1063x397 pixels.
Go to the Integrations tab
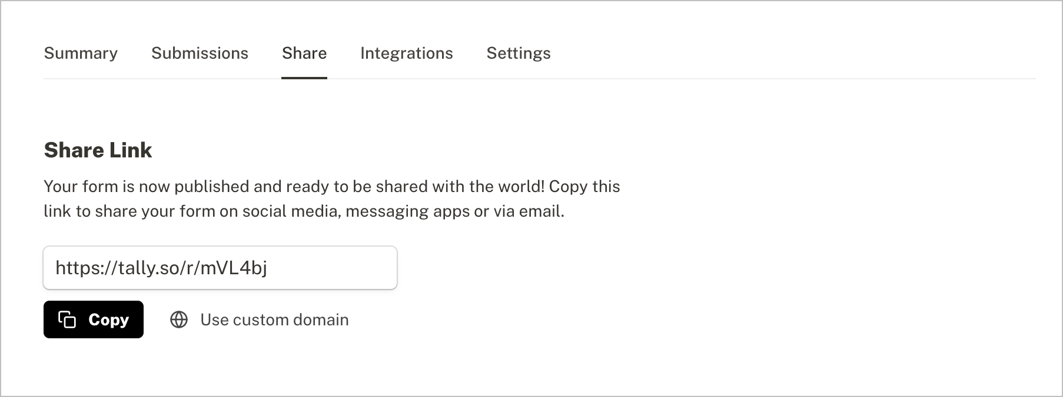click(406, 53)
